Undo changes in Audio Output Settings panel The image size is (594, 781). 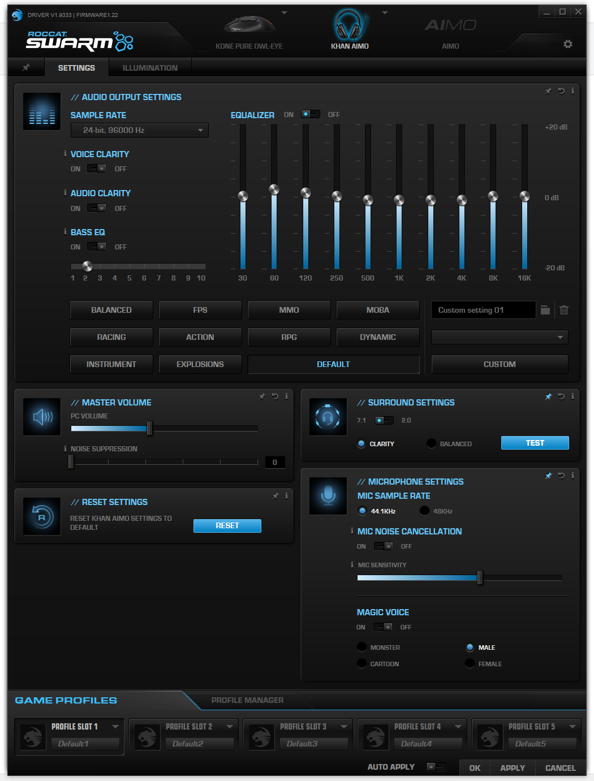click(x=561, y=91)
